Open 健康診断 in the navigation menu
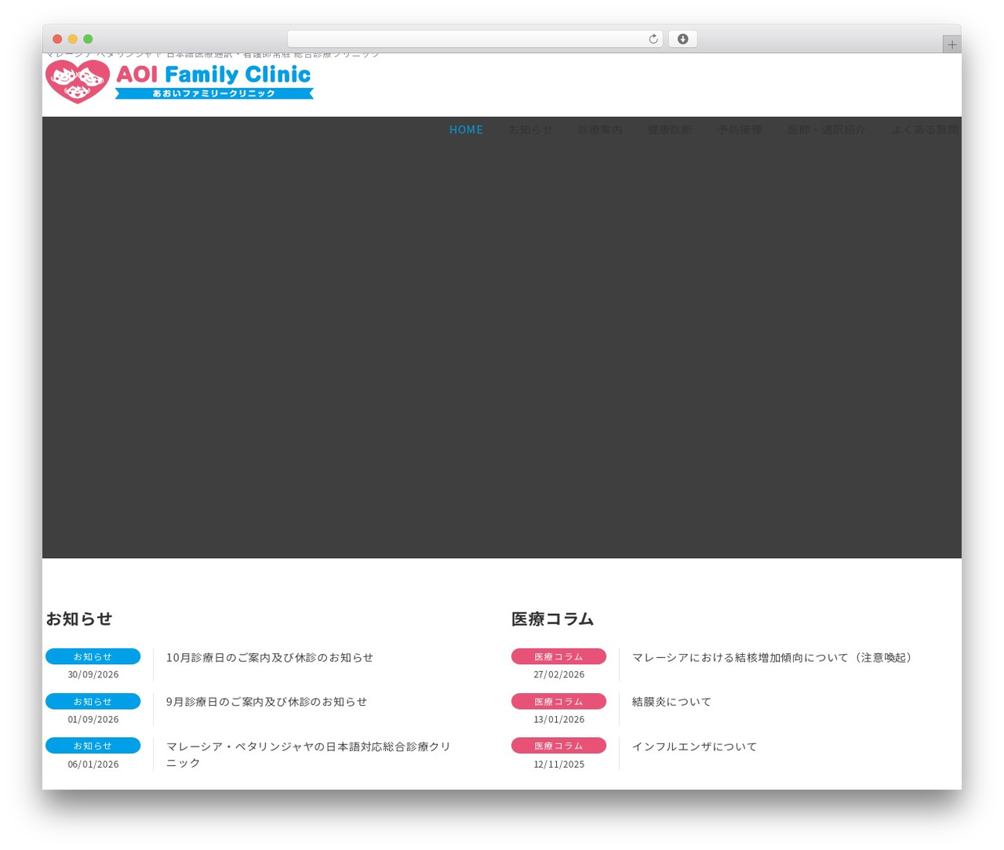The width and height of the screenshot is (1004, 850). 670,129
